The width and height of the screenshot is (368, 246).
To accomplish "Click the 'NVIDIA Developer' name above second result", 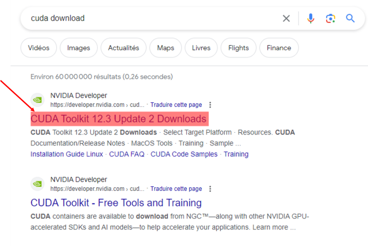I will click(x=79, y=180).
